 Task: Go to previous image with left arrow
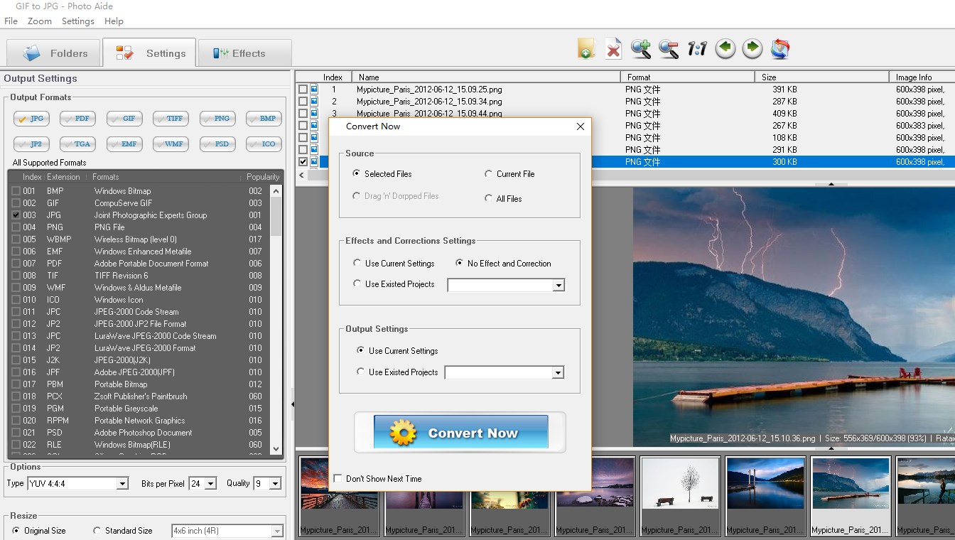[725, 49]
